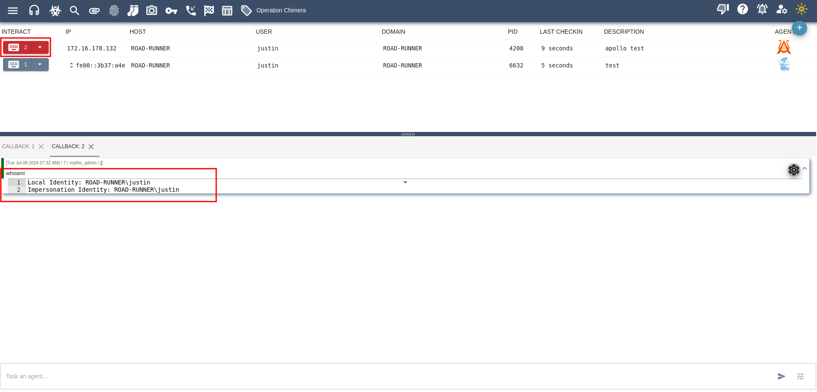Collapse task output with up chevron
Viewport: 817px width, 392px height.
click(805, 168)
